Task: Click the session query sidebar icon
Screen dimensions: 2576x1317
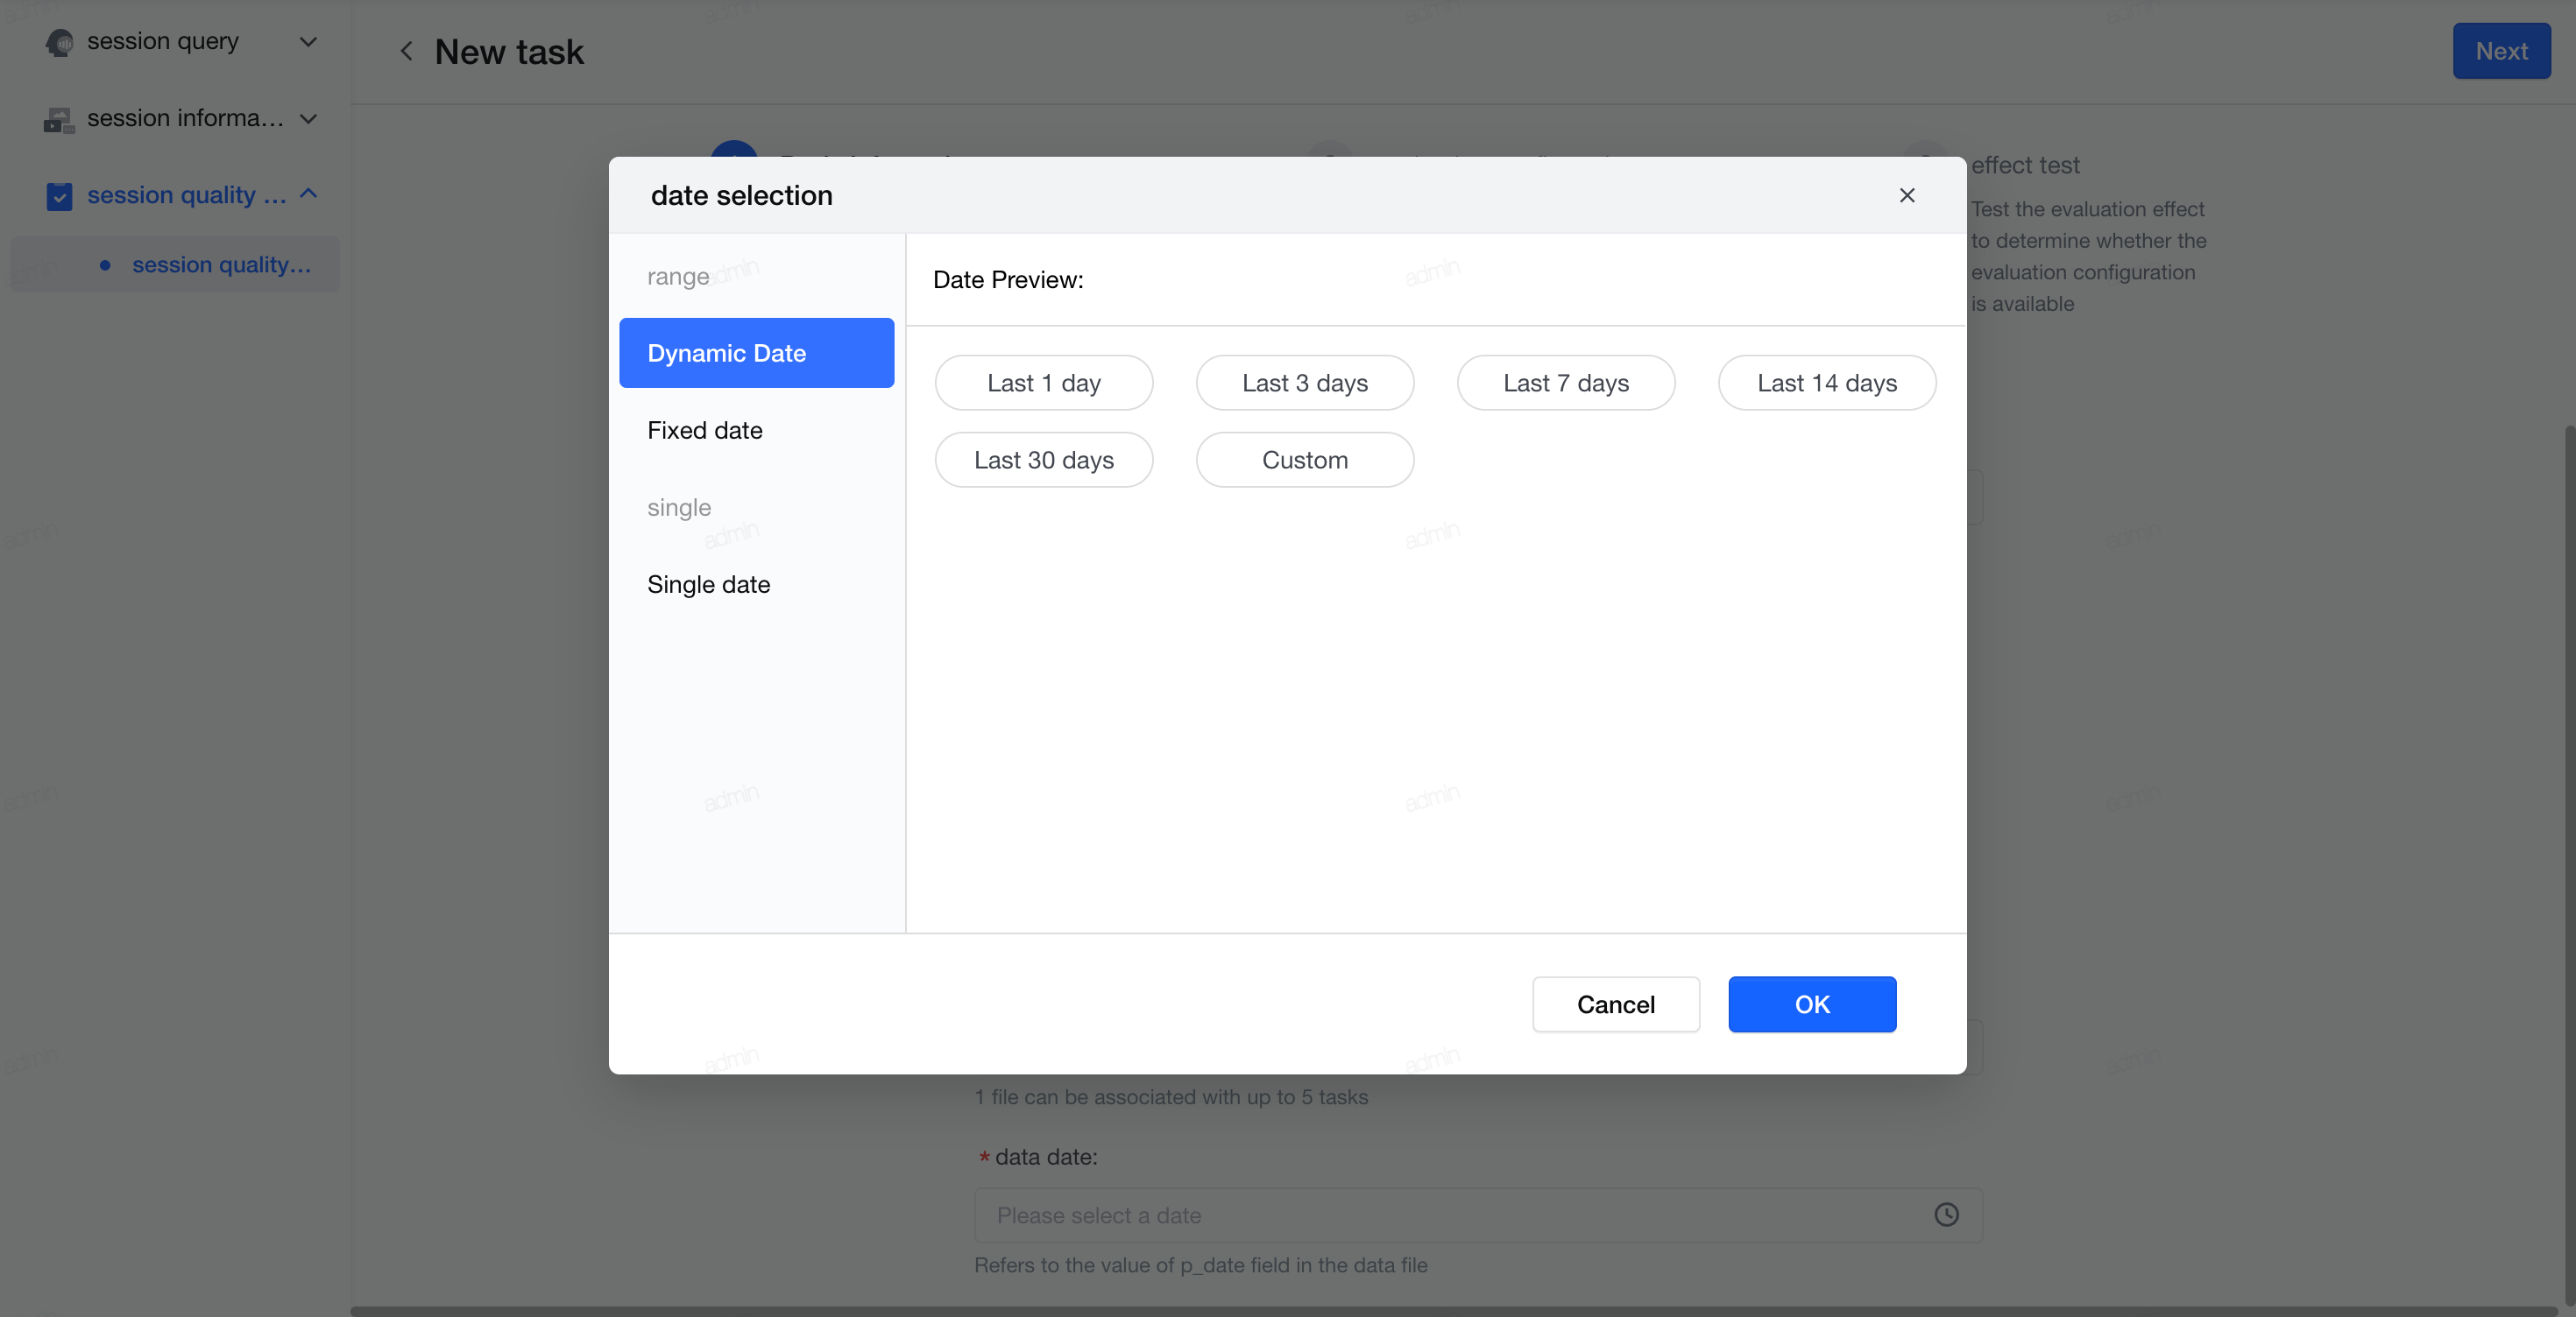Action: tap(59, 42)
